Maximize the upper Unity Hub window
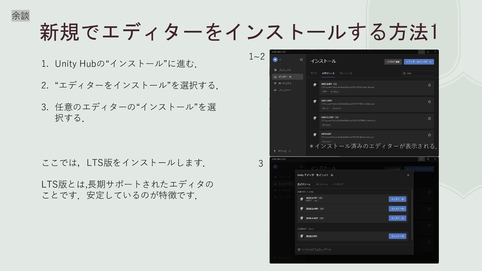 click(x=428, y=52)
